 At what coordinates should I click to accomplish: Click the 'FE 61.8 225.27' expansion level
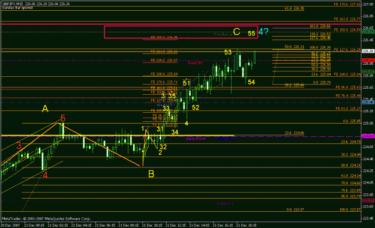348,109
